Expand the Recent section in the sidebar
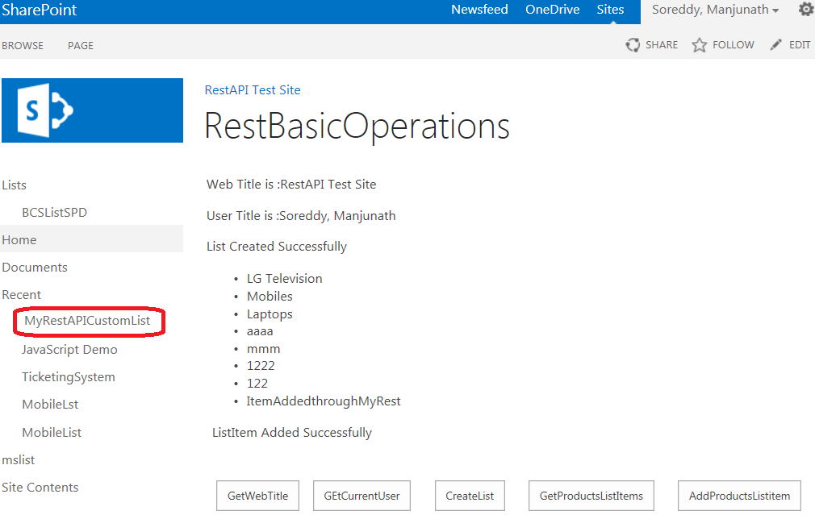Viewport: 815px width, 515px height. click(22, 294)
